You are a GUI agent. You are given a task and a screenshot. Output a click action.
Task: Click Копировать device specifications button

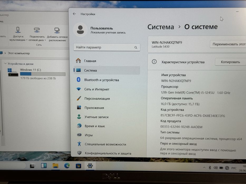(x=230, y=62)
